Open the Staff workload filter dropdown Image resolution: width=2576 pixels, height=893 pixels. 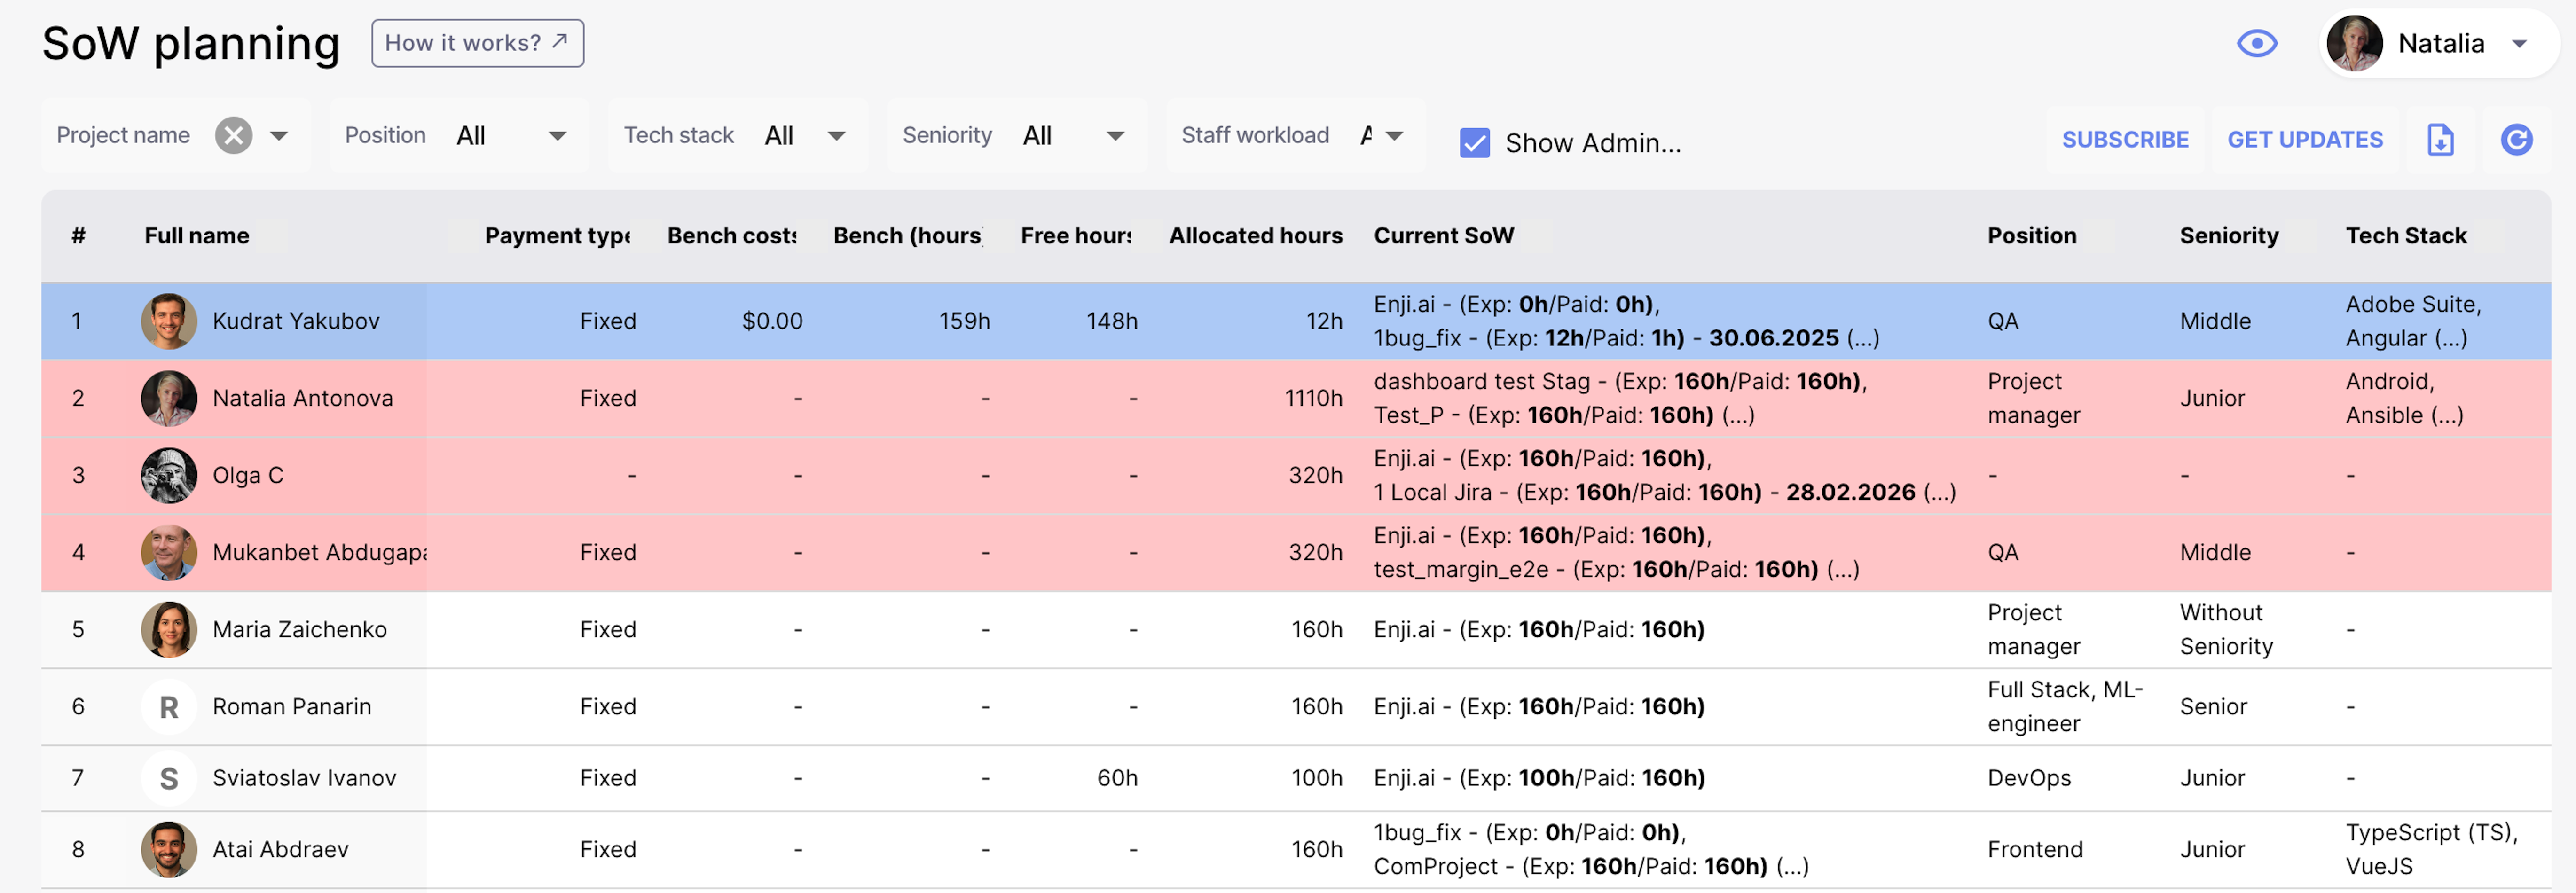pos(1295,135)
